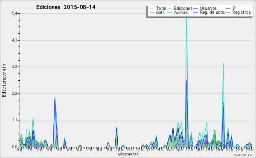
Task: Click the 6 h marker on time axis
Action: click(x=79, y=149)
